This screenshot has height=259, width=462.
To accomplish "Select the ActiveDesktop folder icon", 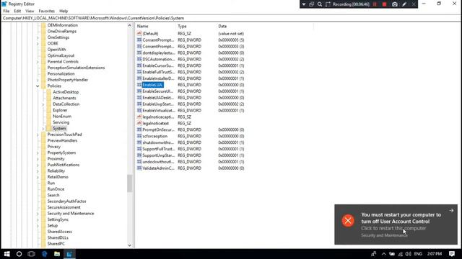I will click(48, 92).
